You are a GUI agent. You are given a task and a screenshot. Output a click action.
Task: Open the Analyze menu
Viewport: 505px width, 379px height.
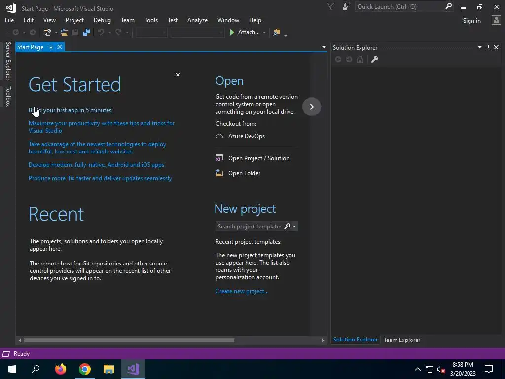(197, 20)
